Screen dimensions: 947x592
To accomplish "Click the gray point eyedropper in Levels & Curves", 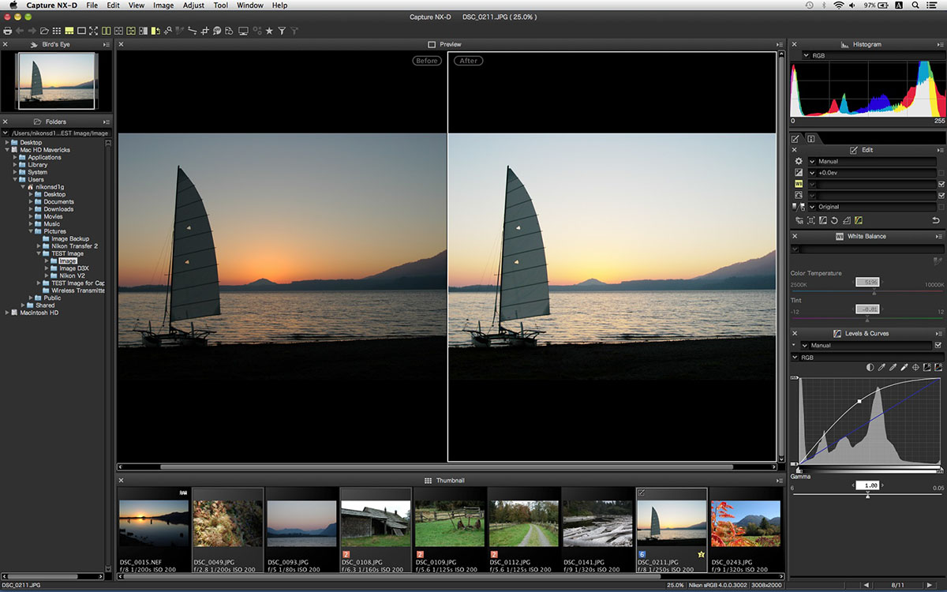I will pos(893,367).
